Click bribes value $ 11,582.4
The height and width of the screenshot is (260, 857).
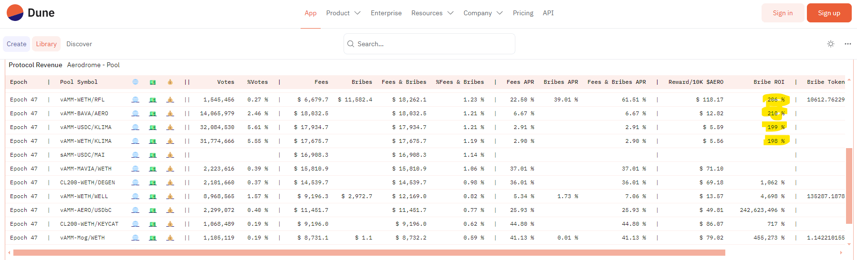(355, 100)
